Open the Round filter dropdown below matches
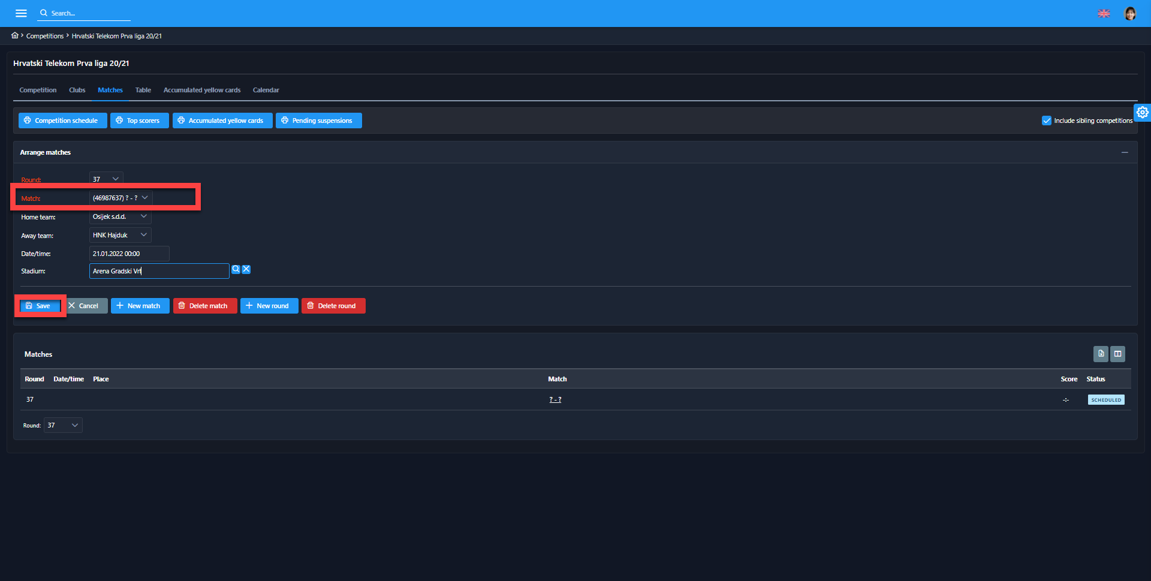This screenshot has height=581, width=1151. click(63, 425)
